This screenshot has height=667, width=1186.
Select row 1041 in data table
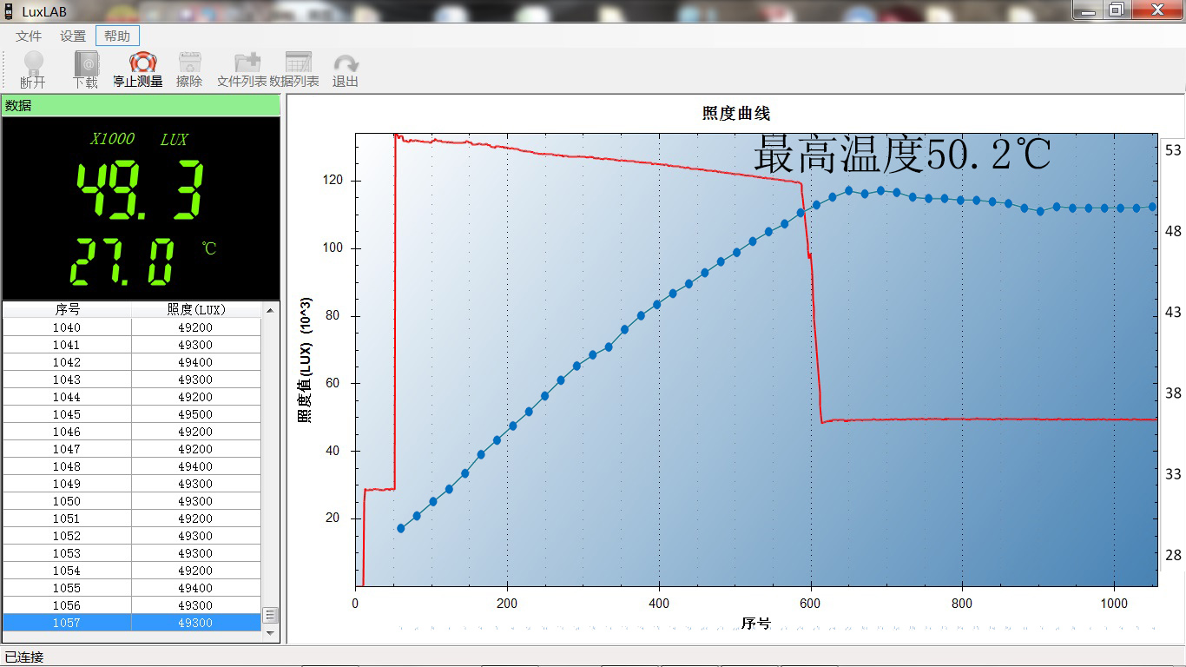click(132, 345)
